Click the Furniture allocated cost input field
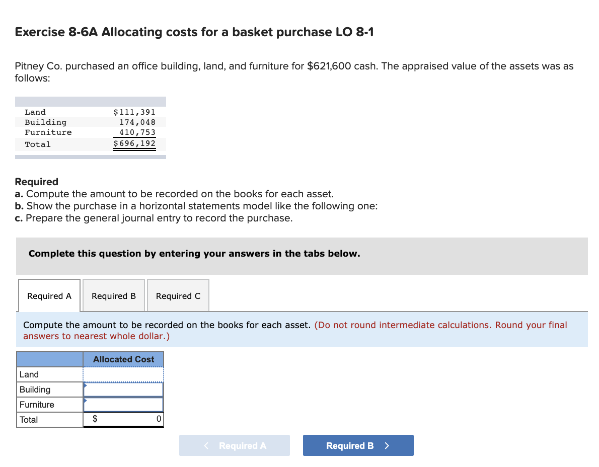The image size is (599, 467). 123,404
